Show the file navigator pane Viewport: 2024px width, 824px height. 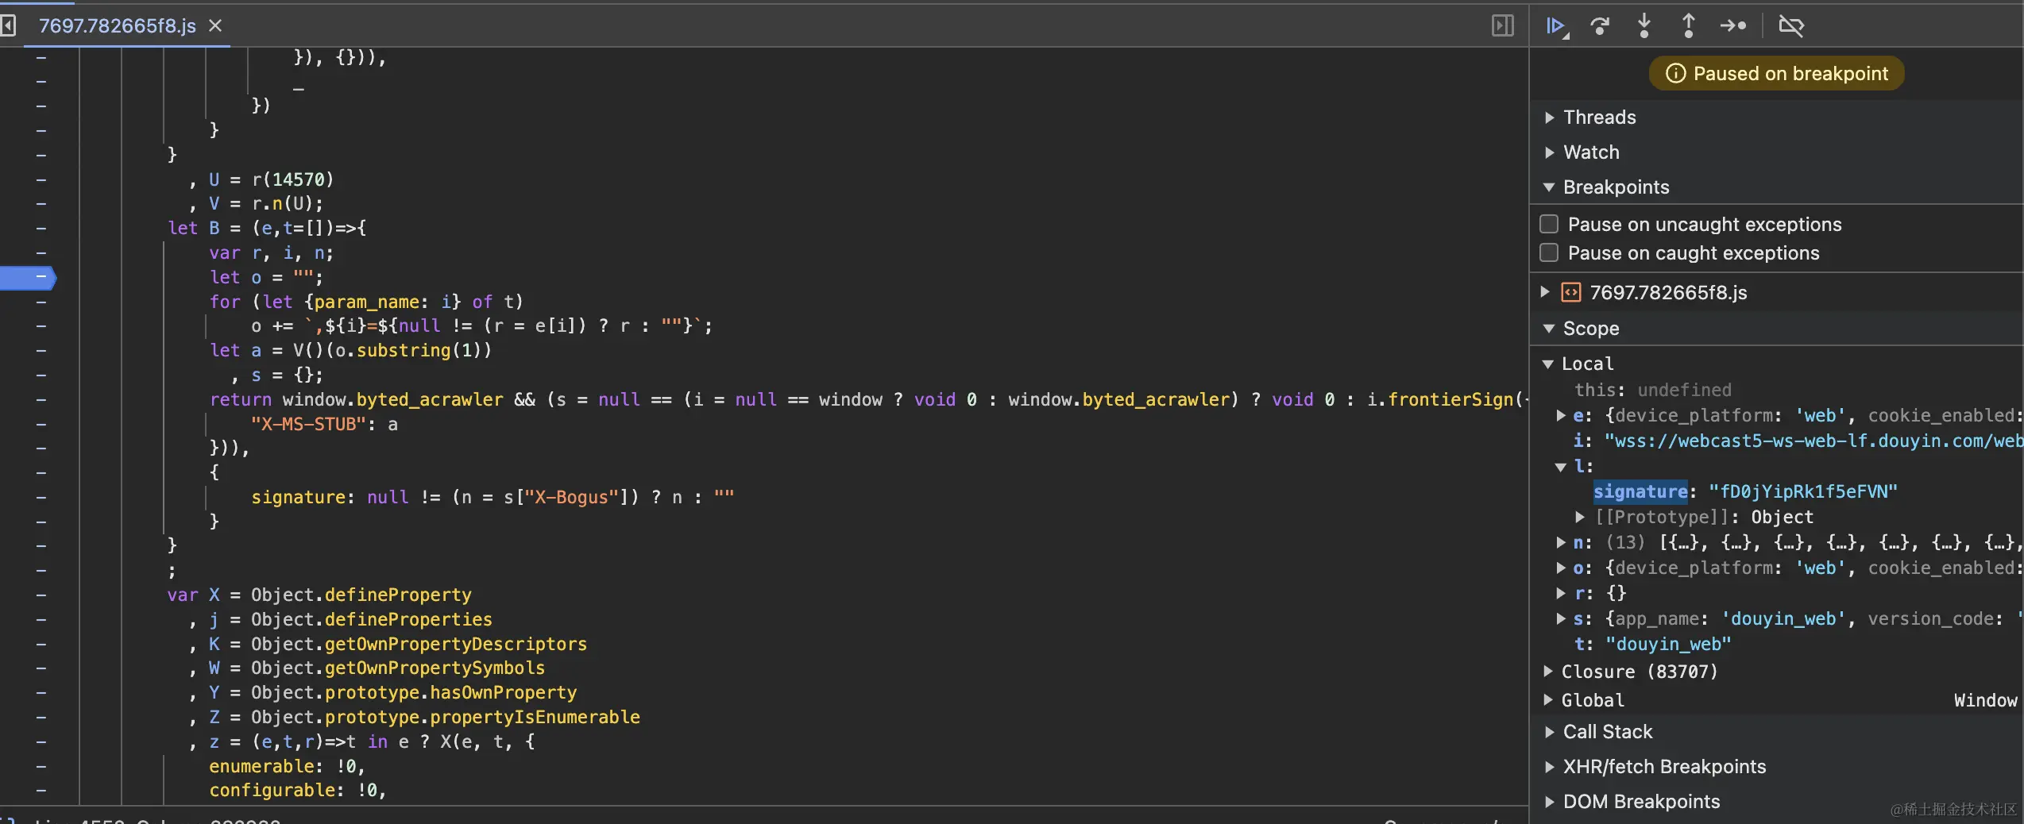coord(8,26)
